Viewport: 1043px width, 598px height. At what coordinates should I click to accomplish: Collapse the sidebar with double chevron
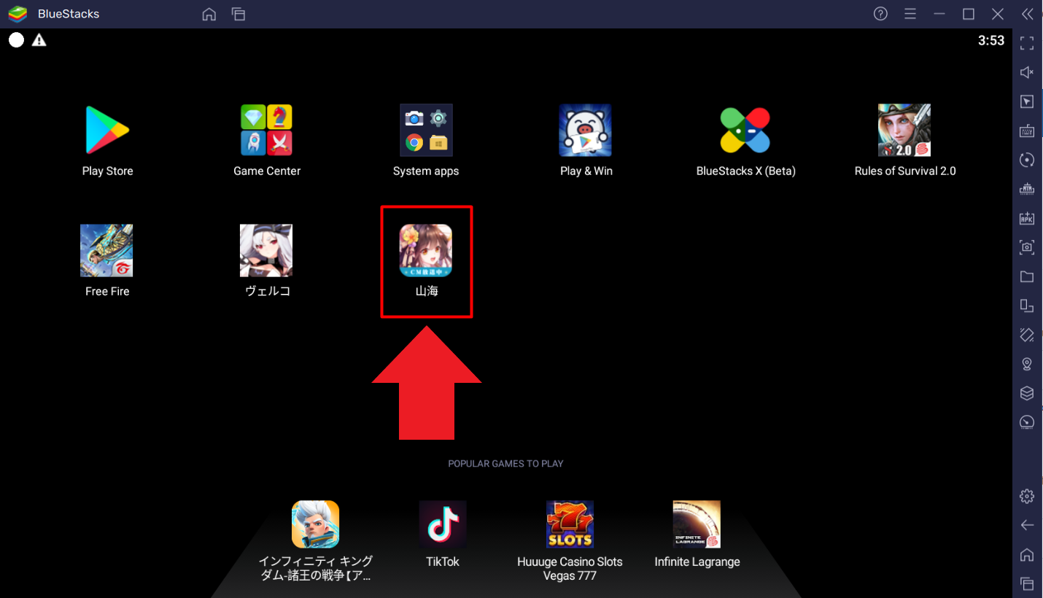(1027, 14)
